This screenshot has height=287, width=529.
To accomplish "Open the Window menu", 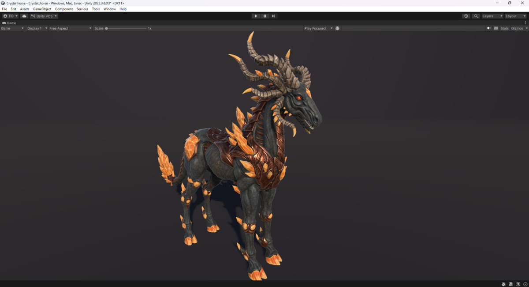I will pyautogui.click(x=110, y=9).
